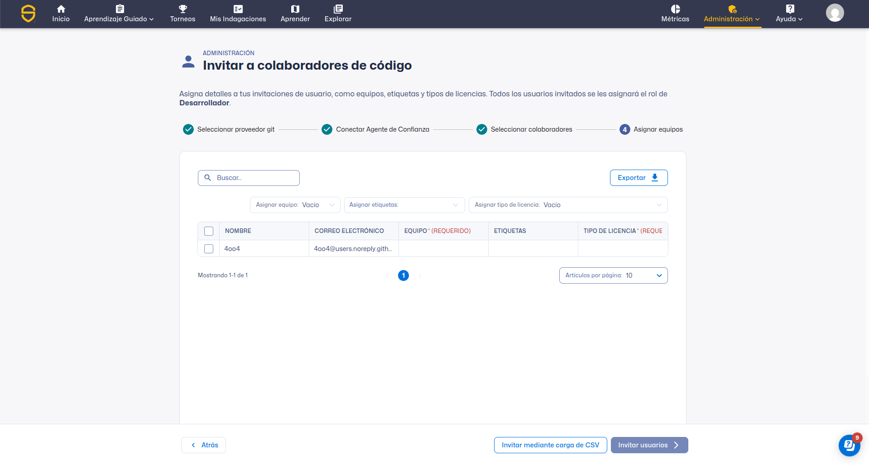This screenshot has width=869, height=465.
Task: Open the help chat widget icon
Action: point(849,445)
